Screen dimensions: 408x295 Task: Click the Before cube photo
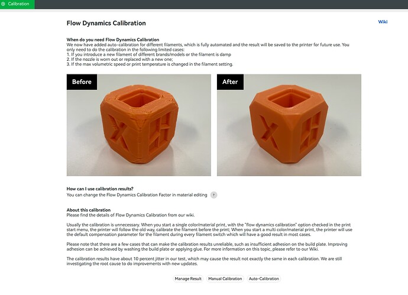pyautogui.click(x=139, y=125)
